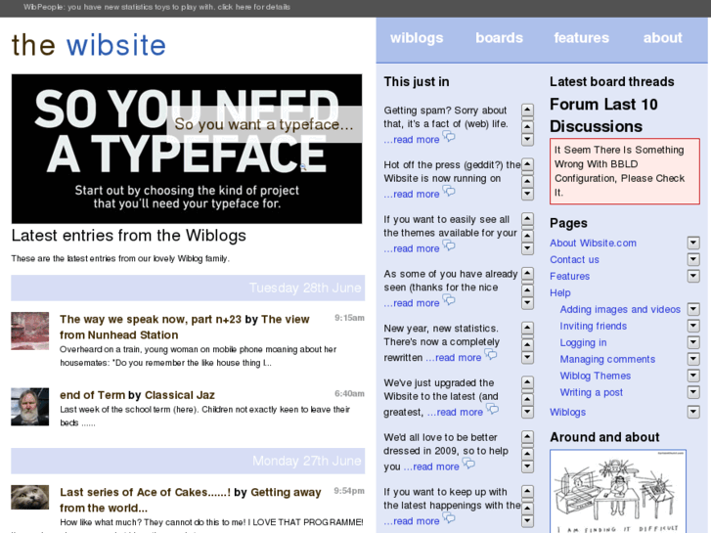The height and width of the screenshot is (533, 711).
Task: Open comments icon for "New year, new statistics"
Action: 491,355
